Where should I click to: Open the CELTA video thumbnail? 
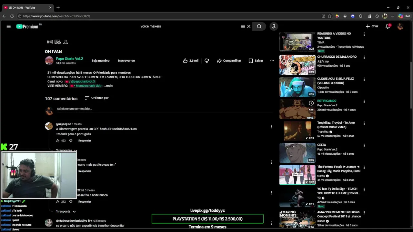[x=297, y=153]
